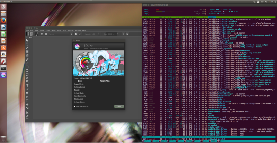
Task: Visit the Krita Website link
Action: [79, 93]
